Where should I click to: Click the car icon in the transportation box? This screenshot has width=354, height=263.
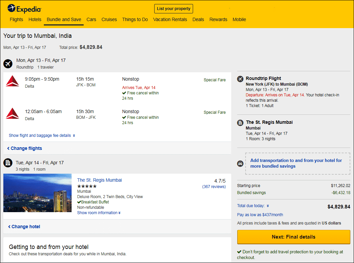tap(240, 164)
